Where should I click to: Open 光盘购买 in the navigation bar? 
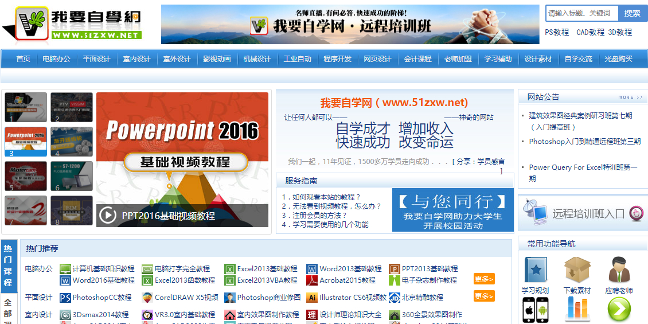[619, 58]
